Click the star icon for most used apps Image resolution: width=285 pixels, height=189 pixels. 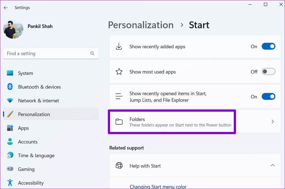pyautogui.click(x=119, y=72)
